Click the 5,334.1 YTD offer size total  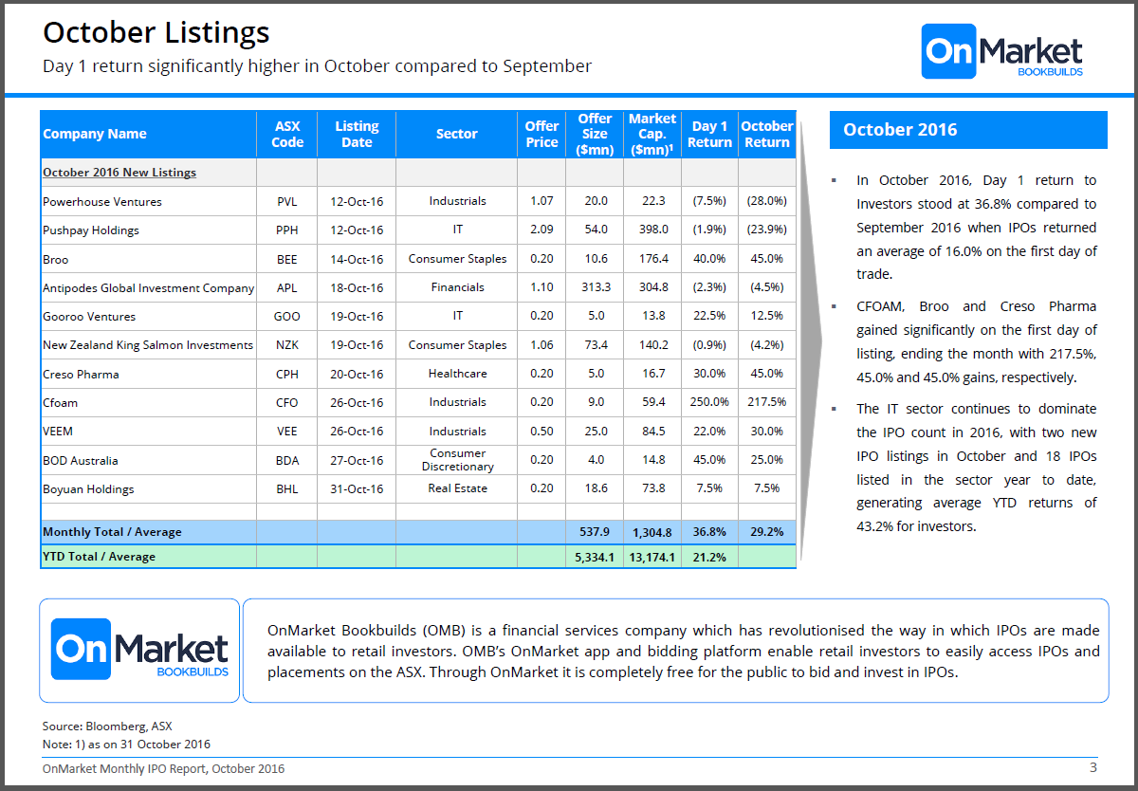tap(595, 557)
